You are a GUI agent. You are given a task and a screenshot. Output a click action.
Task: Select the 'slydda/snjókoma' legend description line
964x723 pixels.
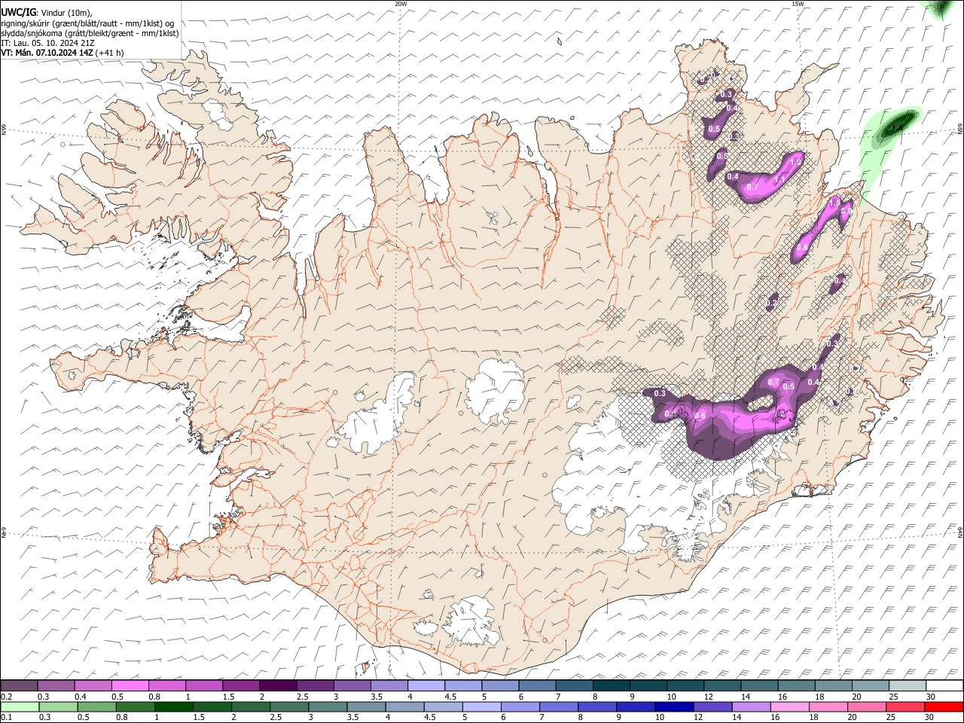pos(90,33)
